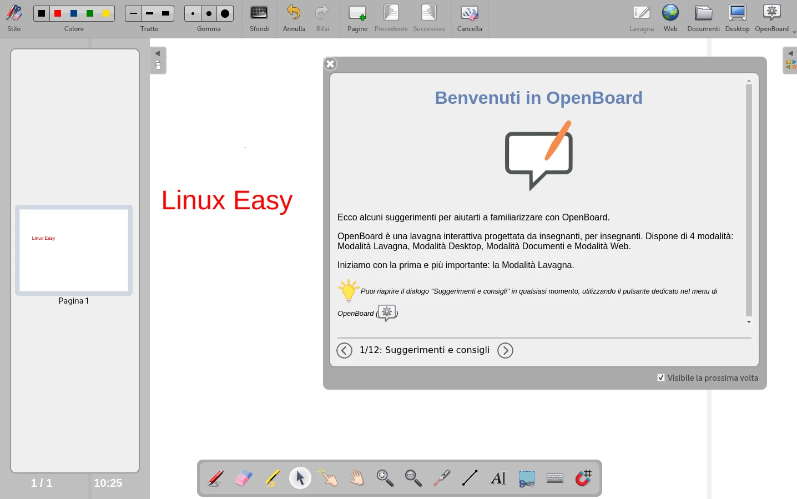The image size is (797, 499).
Task: Choose the largest eraser size under Gomma
Action: click(225, 13)
